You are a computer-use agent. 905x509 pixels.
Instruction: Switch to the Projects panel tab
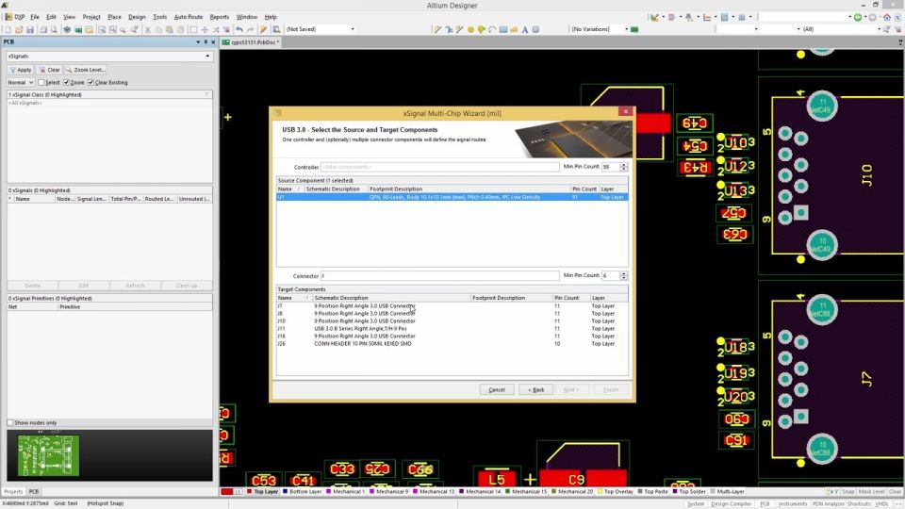click(x=13, y=492)
